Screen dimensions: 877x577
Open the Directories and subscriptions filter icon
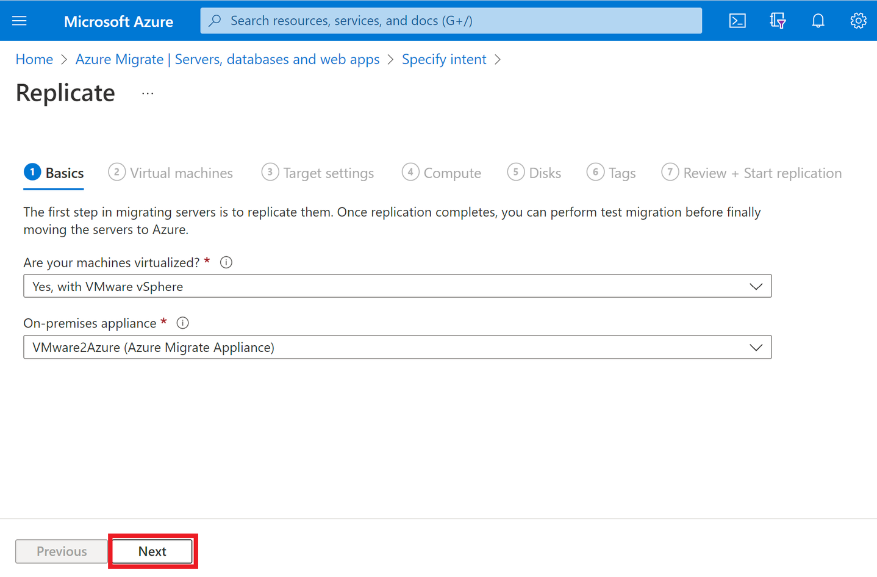tap(778, 21)
